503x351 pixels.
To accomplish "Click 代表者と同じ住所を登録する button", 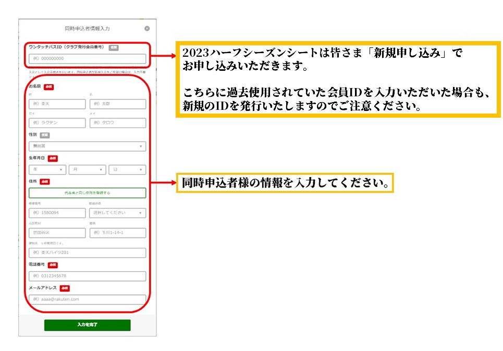I will click(87, 193).
